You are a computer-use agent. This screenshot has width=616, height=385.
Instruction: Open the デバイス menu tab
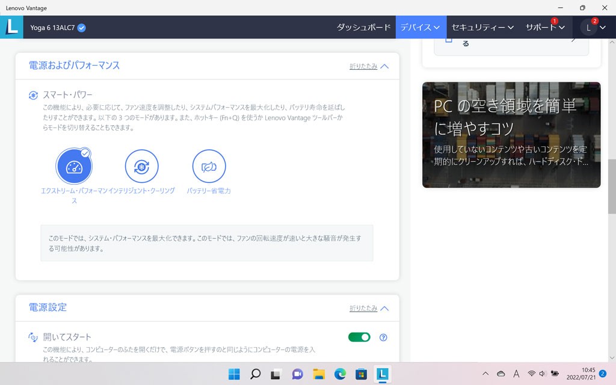point(420,27)
